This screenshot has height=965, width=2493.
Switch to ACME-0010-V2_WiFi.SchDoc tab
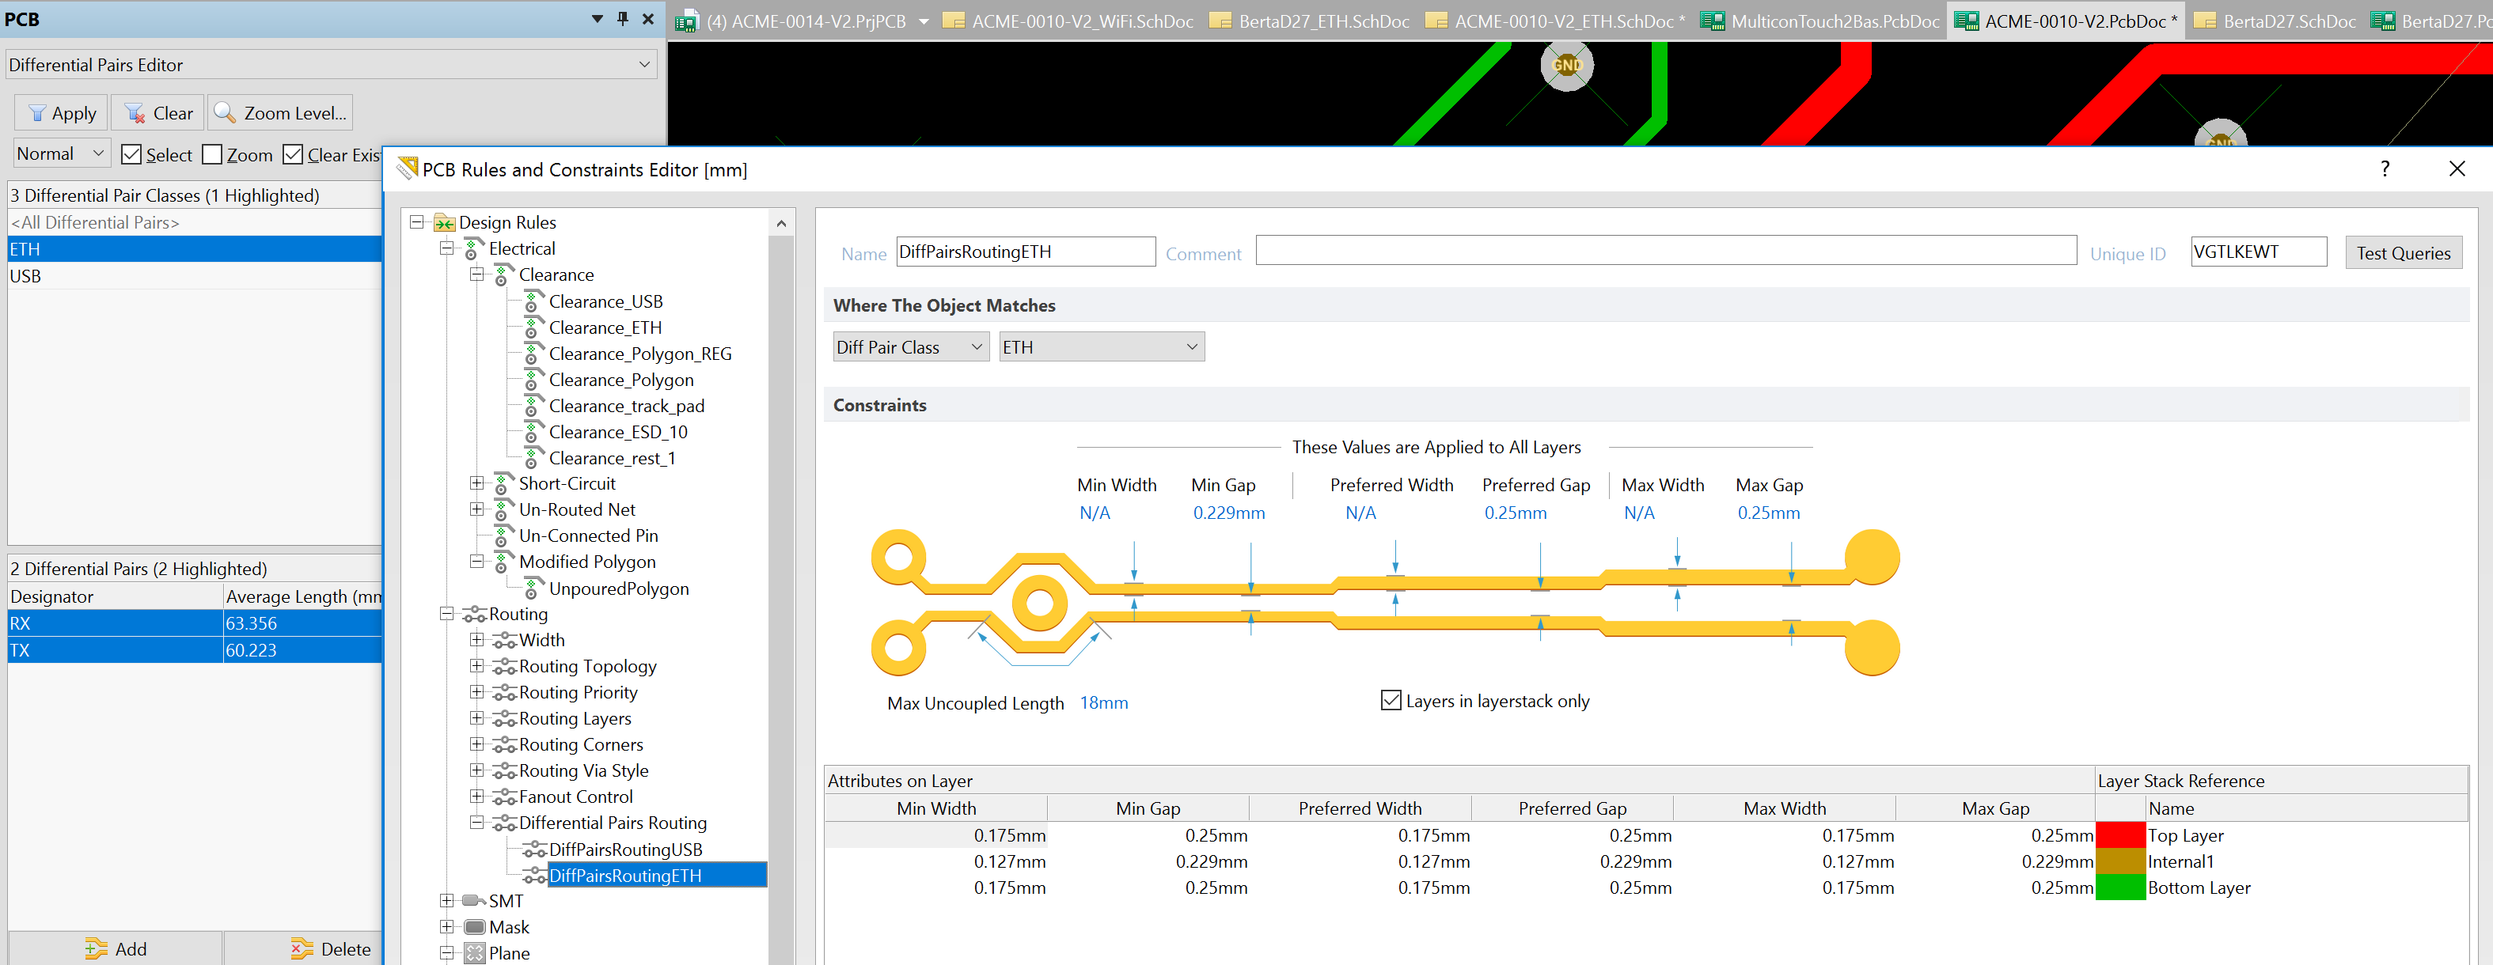(1068, 21)
